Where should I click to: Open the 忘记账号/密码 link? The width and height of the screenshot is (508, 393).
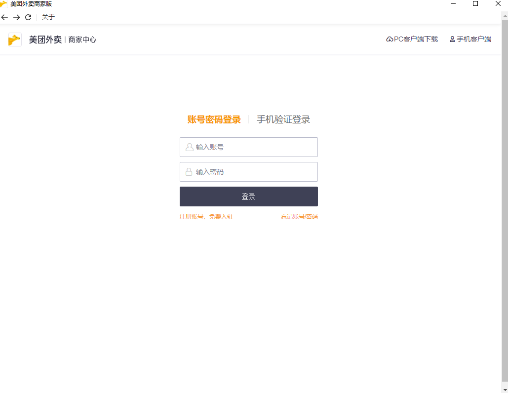pos(299,216)
